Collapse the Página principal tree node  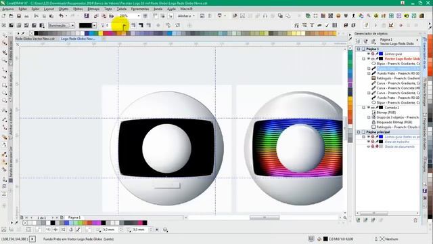[x=359, y=132]
